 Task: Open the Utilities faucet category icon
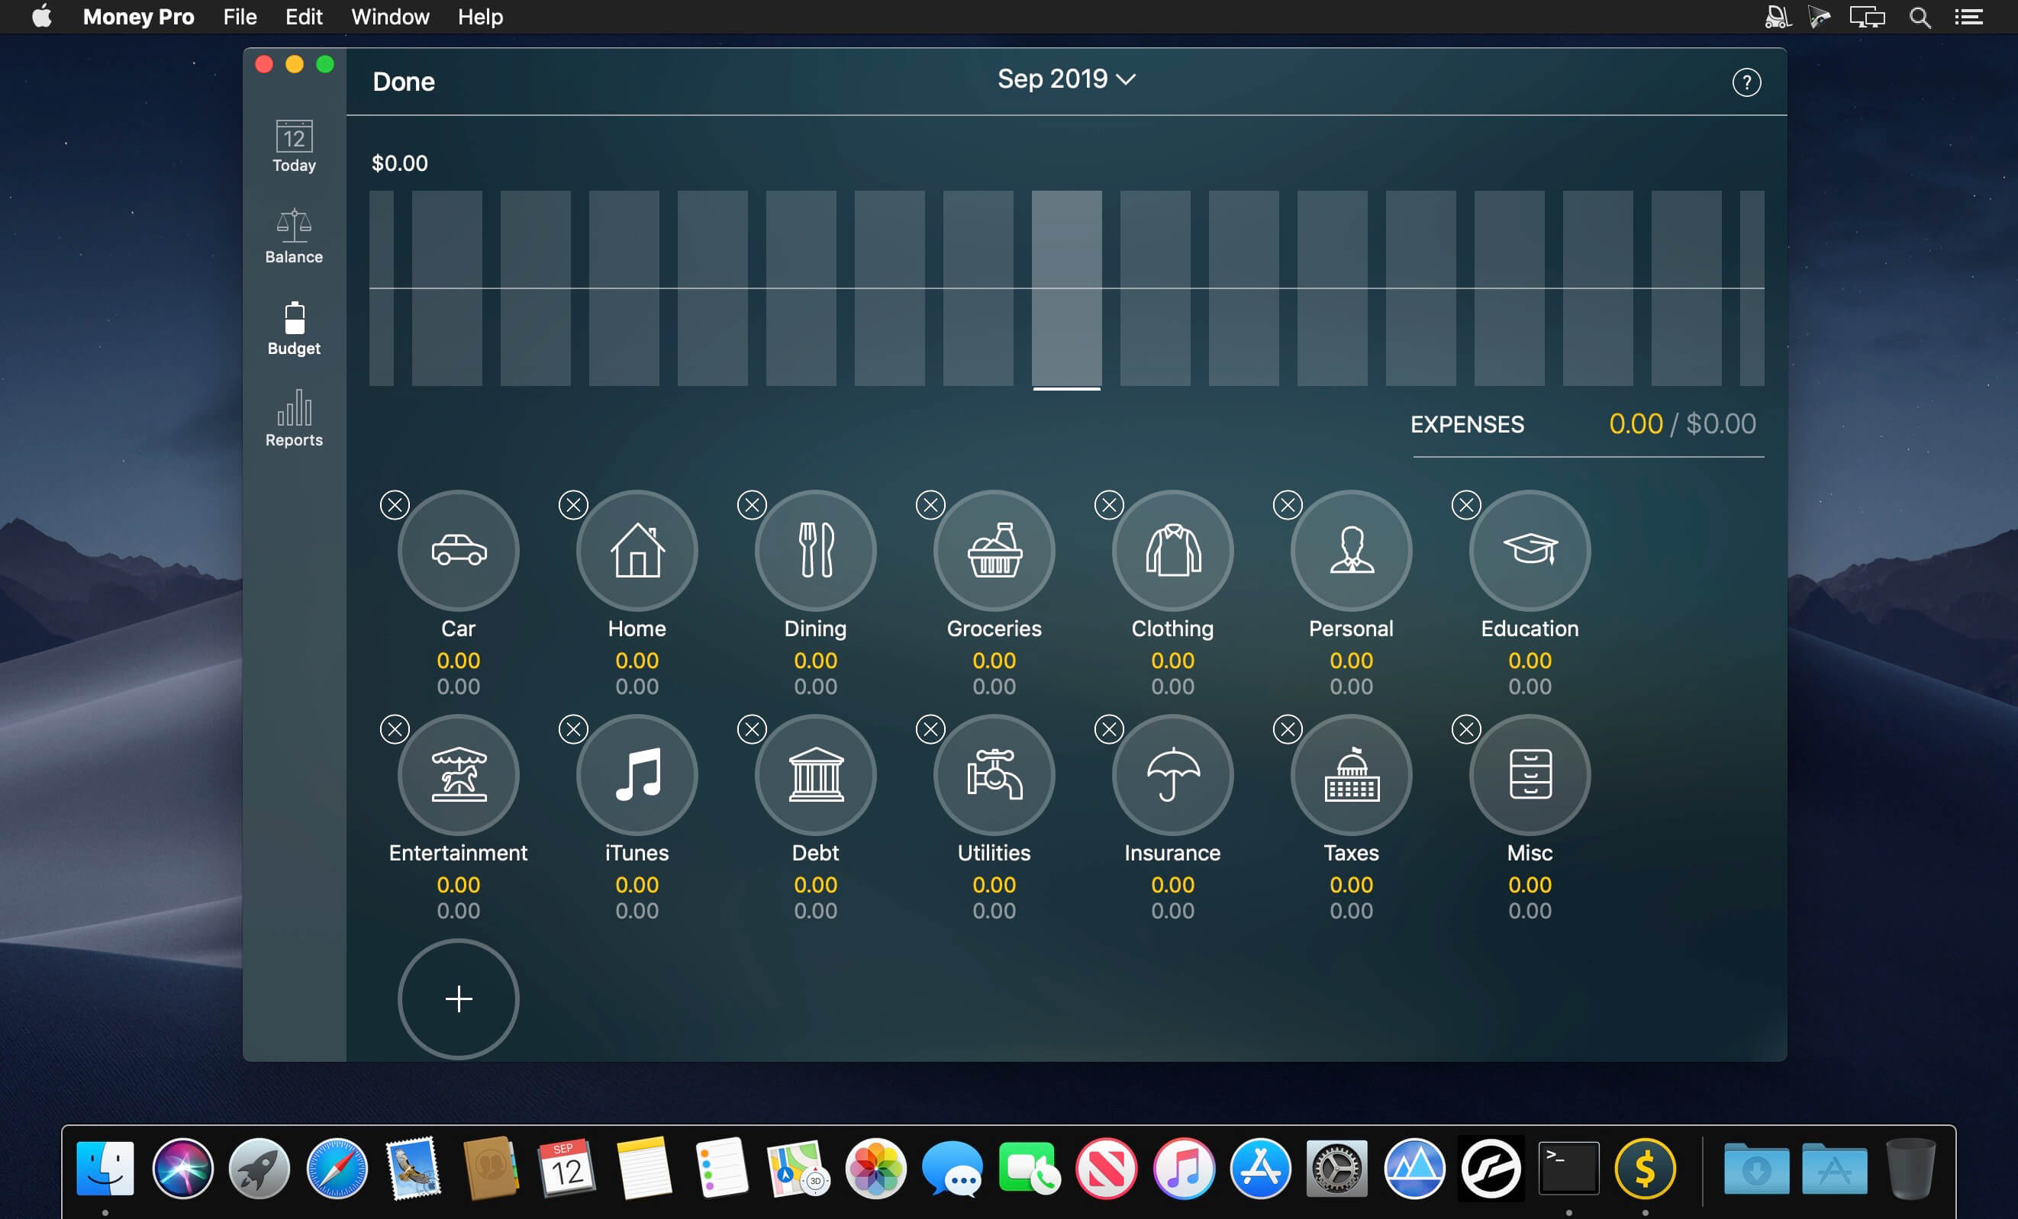tap(994, 774)
